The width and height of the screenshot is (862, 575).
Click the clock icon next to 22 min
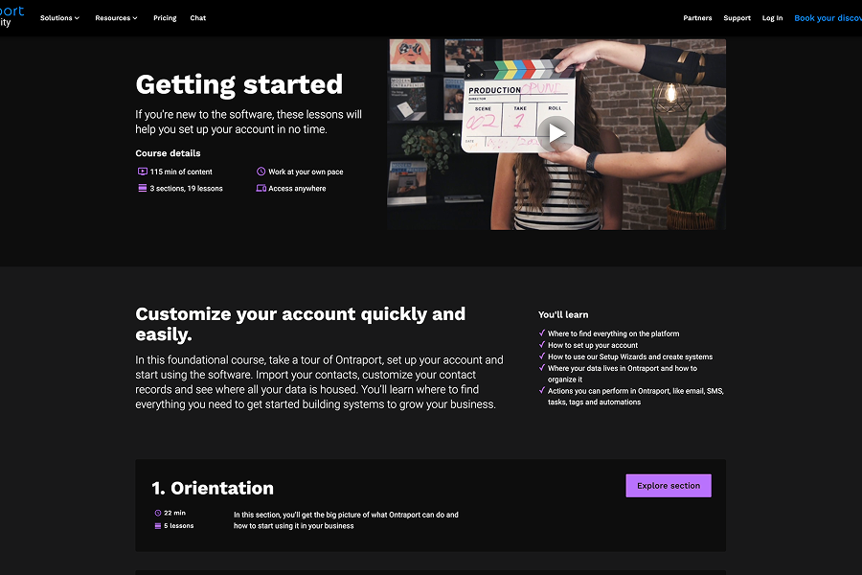tap(158, 513)
